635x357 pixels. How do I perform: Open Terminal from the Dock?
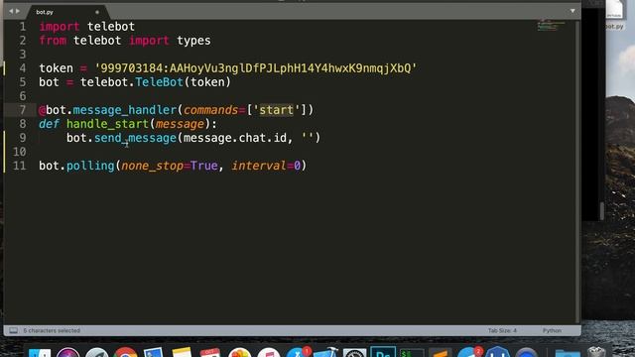[x=412, y=352]
